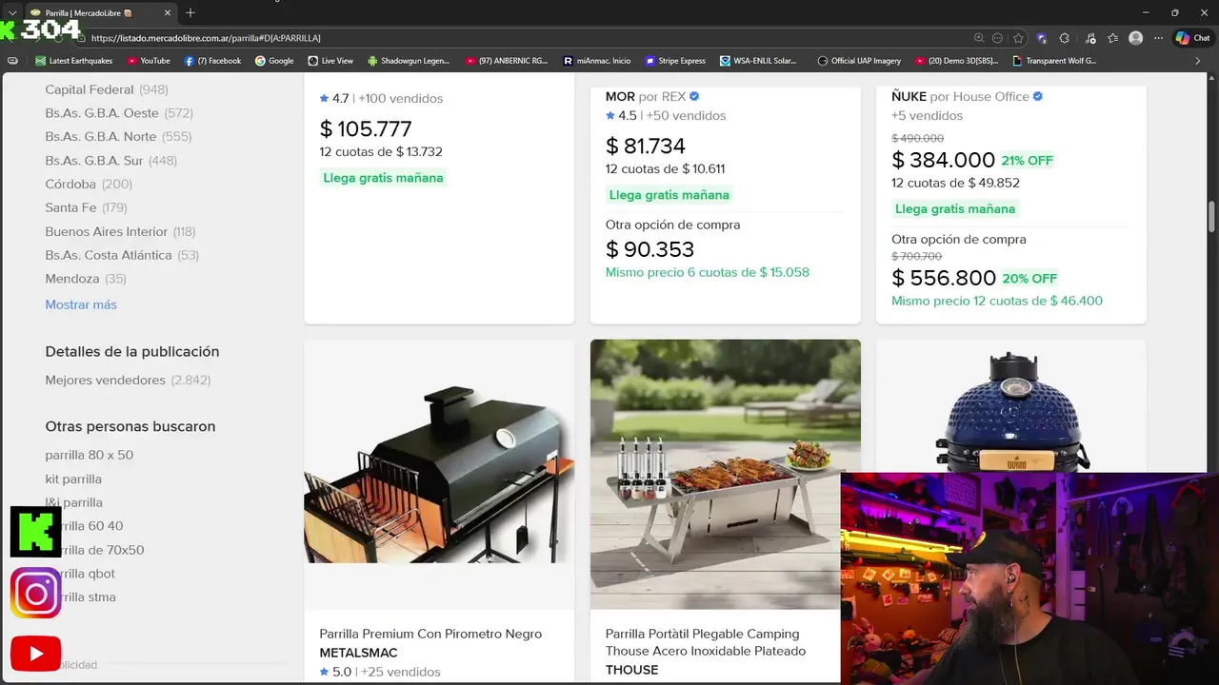Open Transparent Wolf G... bookmark
Viewport: 1219px width, 685px height.
click(1054, 61)
